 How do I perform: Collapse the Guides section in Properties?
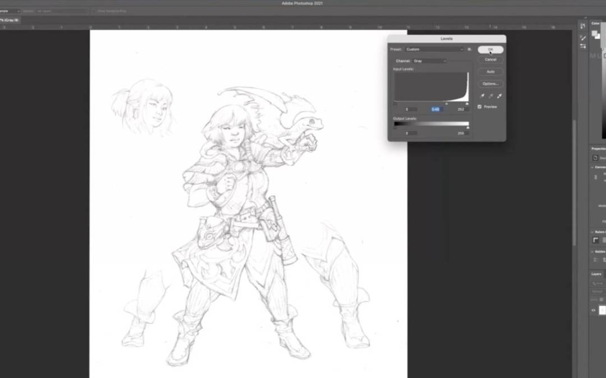593,252
